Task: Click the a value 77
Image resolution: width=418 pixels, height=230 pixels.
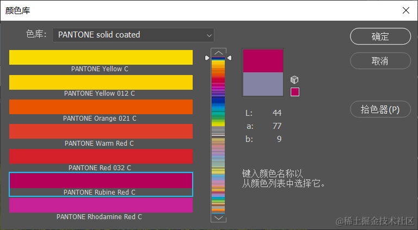Action: [x=277, y=126]
